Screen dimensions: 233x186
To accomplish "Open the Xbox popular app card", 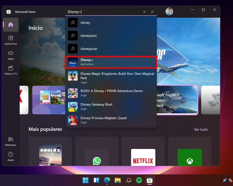I will point(190,151).
